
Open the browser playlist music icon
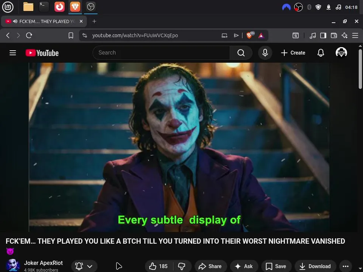click(x=313, y=36)
